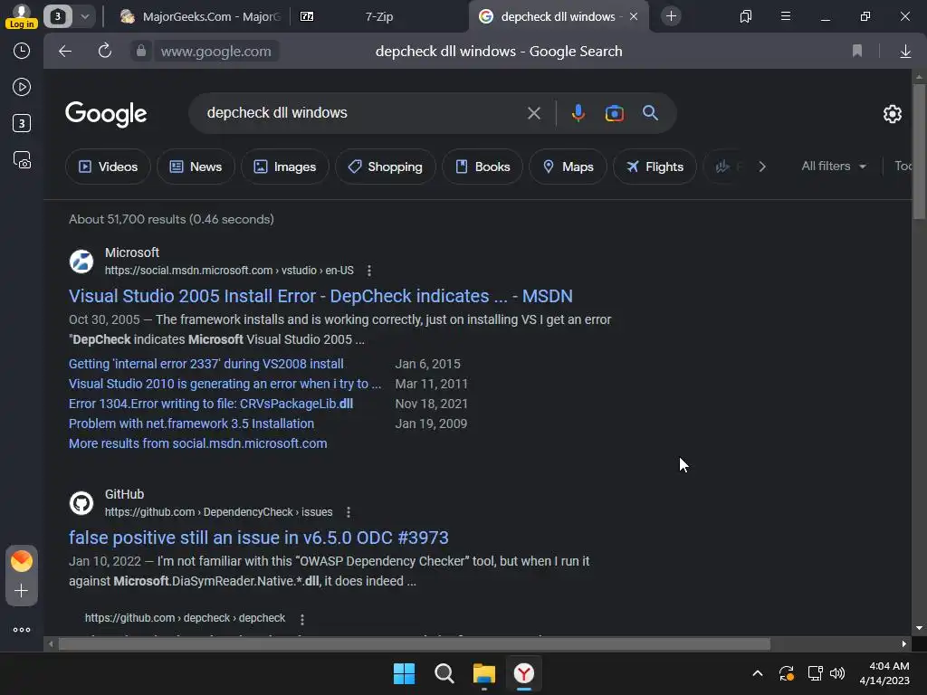
Task: Click the tab counter icon in sidebar
Action: click(22, 123)
